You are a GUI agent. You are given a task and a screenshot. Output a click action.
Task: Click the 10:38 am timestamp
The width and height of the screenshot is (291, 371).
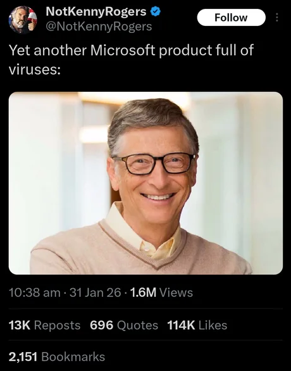35,292
